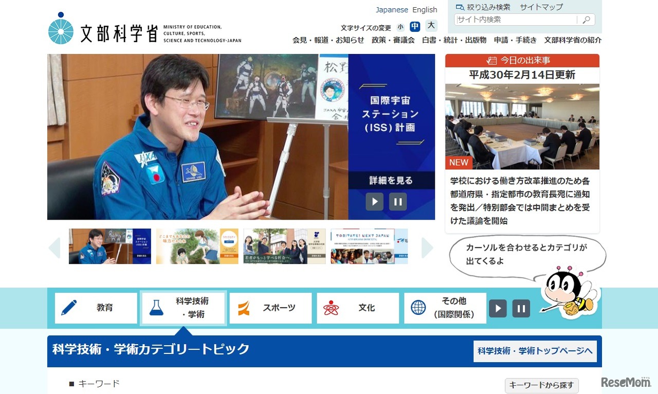Viewport: 658px width, 394px height.
Task: Open the スポーツ category flag icon
Action: point(245,308)
